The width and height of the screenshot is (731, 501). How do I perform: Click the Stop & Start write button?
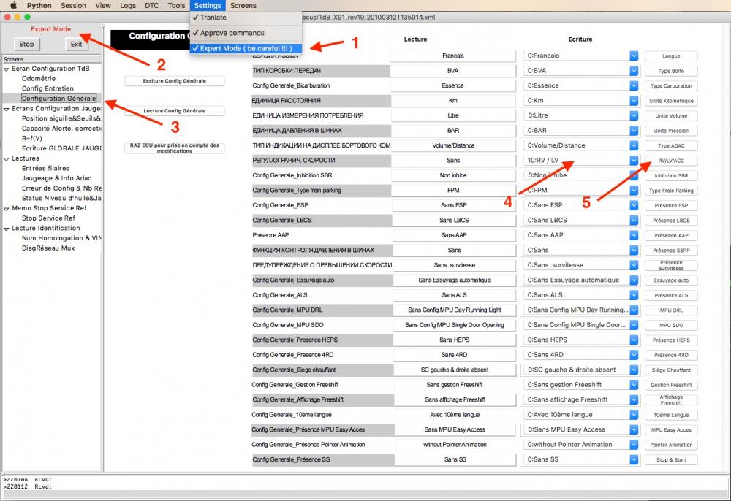[671, 459]
